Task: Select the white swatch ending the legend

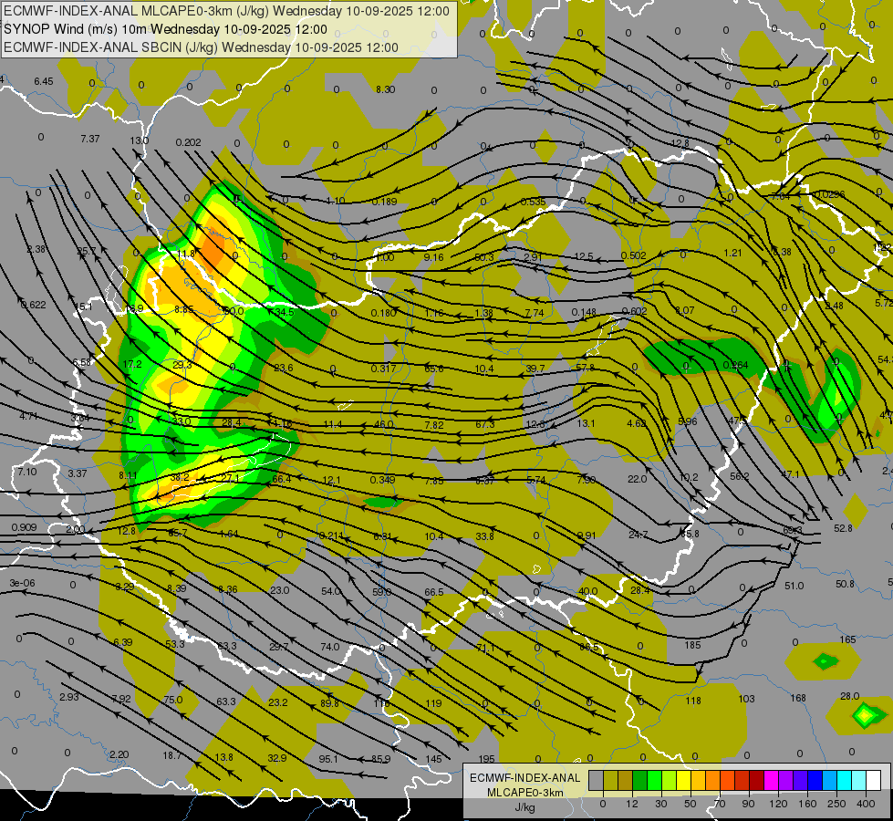Action: point(873,780)
